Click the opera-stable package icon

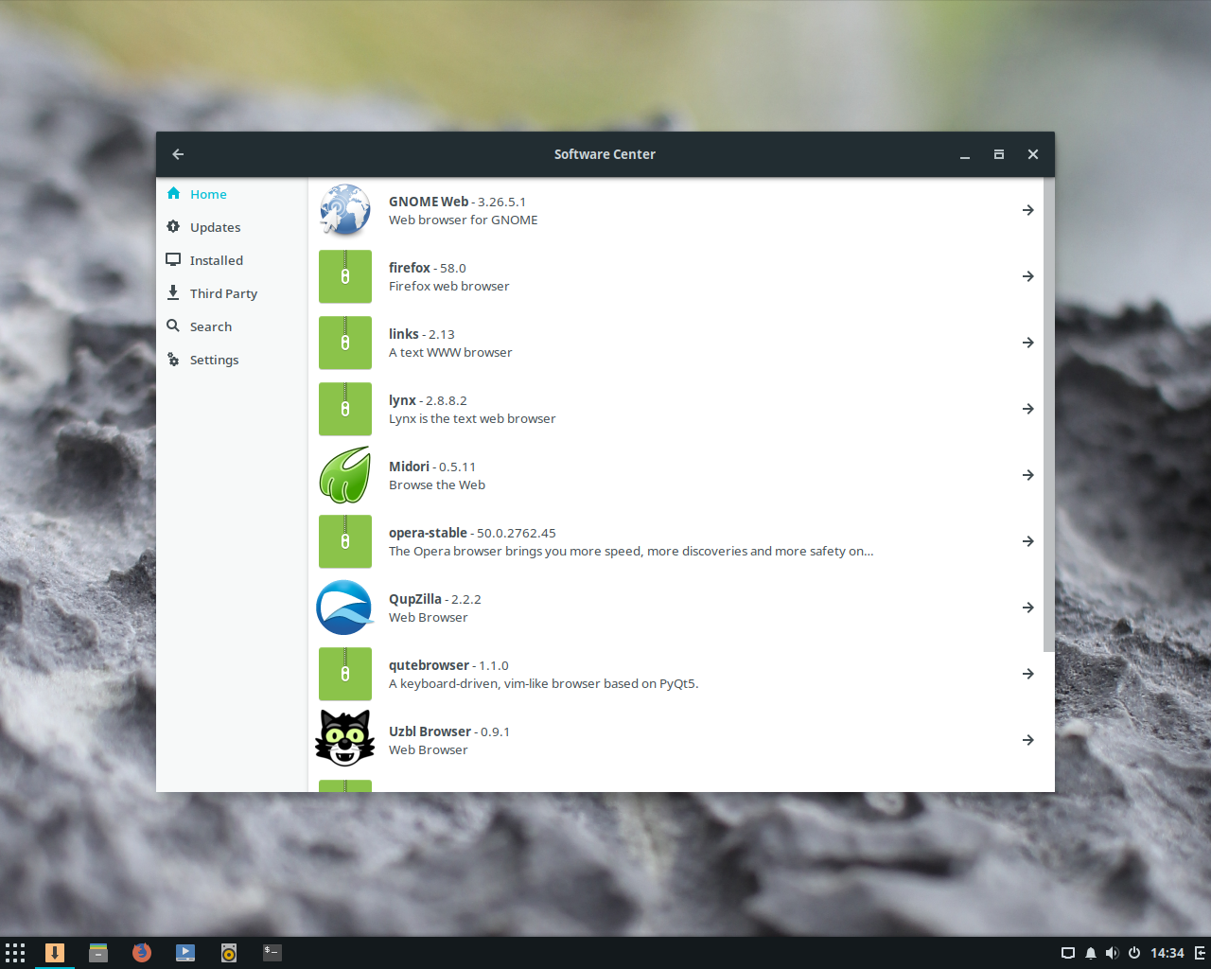click(345, 541)
